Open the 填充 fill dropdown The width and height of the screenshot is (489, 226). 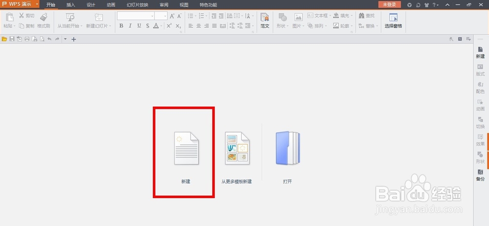tap(343, 15)
